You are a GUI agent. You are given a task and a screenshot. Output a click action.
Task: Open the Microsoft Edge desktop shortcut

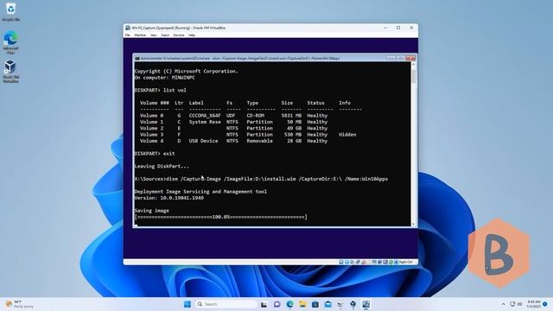tap(10, 42)
